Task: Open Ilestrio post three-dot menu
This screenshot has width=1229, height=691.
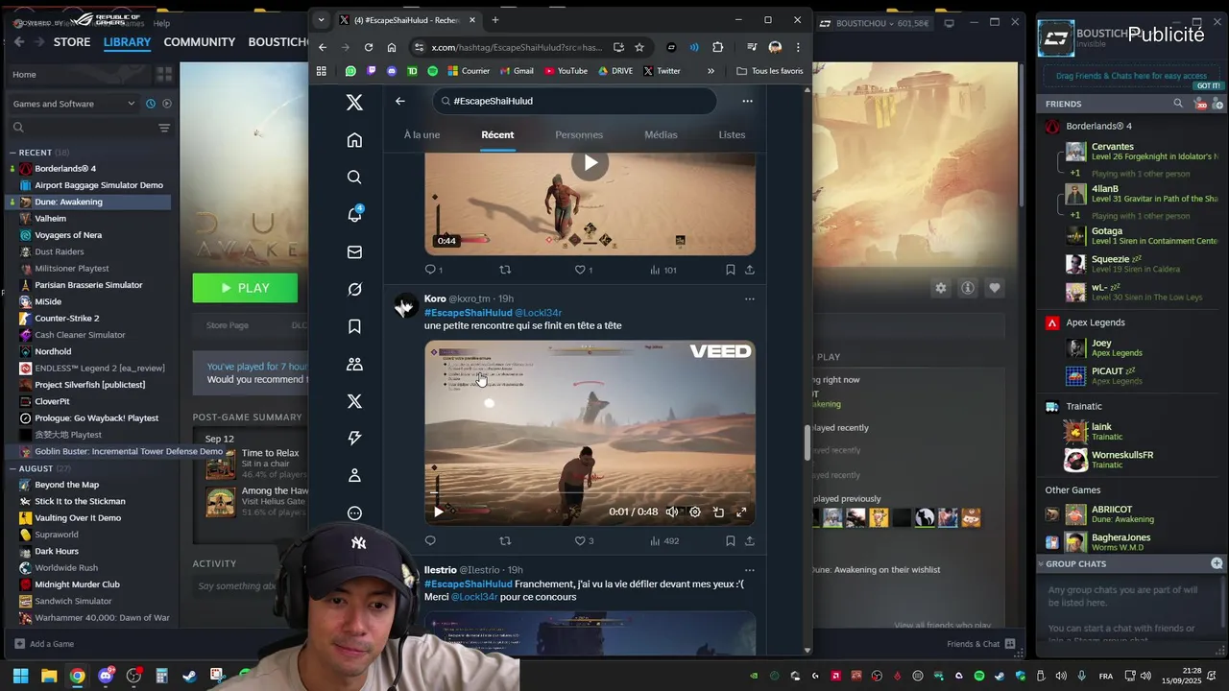Action: (x=750, y=570)
